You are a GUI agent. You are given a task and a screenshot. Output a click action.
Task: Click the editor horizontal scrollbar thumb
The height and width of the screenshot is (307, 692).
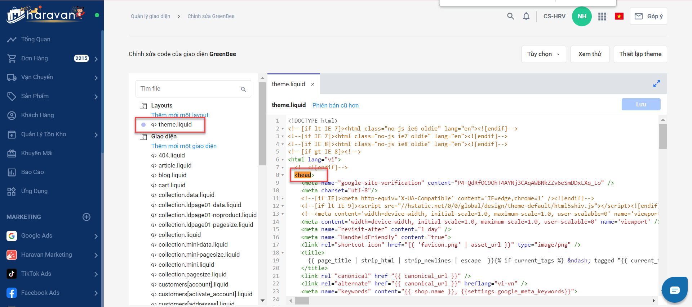click(x=302, y=301)
